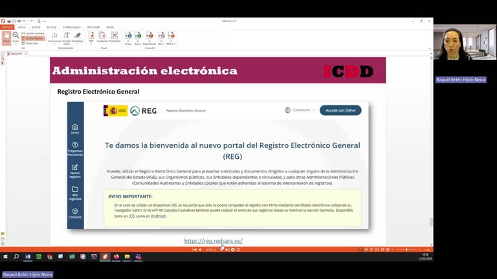The image size is (497, 279).
Task: Switch to the INICIO ribbon tab
Action: (22, 27)
